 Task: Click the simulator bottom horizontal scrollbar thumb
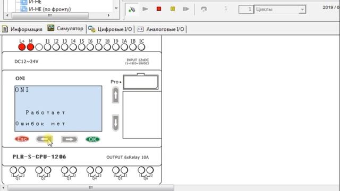click(91, 187)
